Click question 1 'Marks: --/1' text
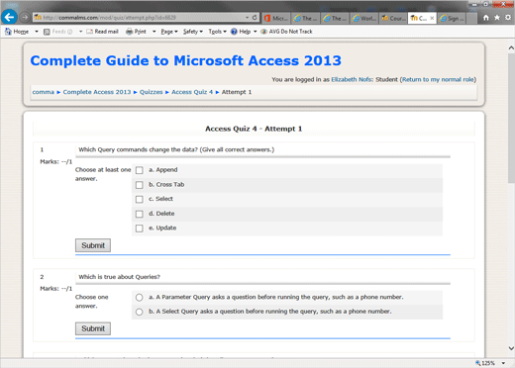The image size is (515, 368). click(x=56, y=161)
